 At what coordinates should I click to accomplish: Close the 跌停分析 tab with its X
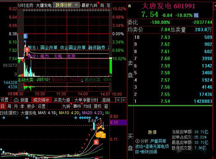click(x=76, y=5)
